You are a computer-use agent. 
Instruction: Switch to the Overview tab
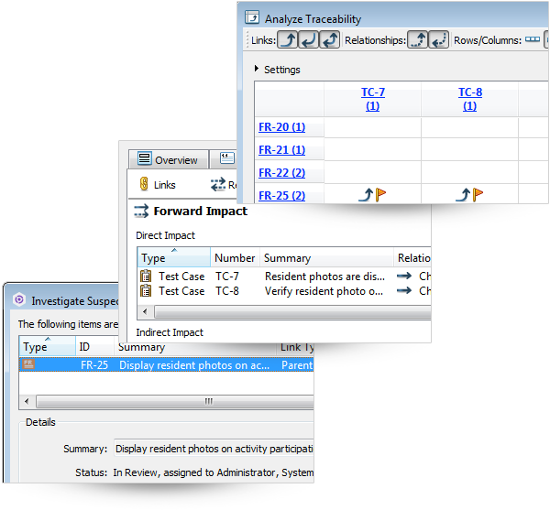[169, 159]
